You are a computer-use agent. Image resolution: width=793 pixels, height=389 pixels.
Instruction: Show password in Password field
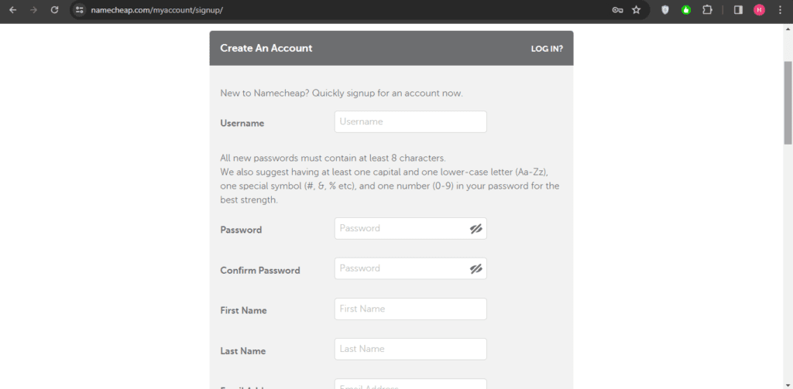coord(476,229)
